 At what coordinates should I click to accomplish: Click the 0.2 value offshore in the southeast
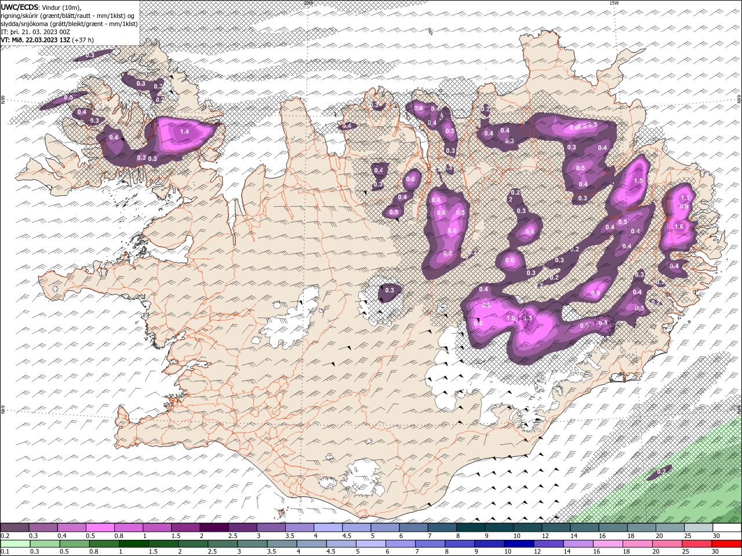(x=661, y=471)
